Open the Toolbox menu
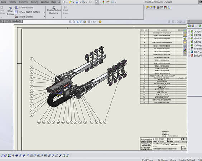Image resolution: width=202 pixels, height=161 pixels. (x=13, y=2)
